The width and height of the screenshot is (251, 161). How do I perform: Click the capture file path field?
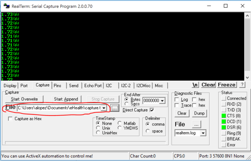pyautogui.click(x=59, y=108)
